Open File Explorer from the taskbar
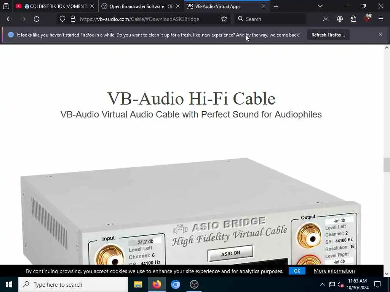The width and height of the screenshot is (390, 292). click(138, 284)
